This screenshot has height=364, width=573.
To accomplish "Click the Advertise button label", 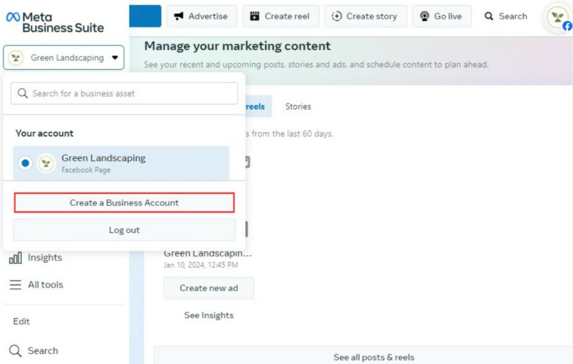I will (x=208, y=16).
